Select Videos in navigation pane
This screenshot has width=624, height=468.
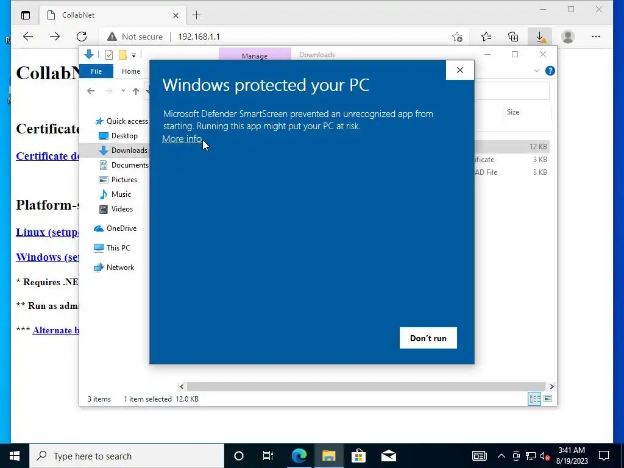point(116,209)
